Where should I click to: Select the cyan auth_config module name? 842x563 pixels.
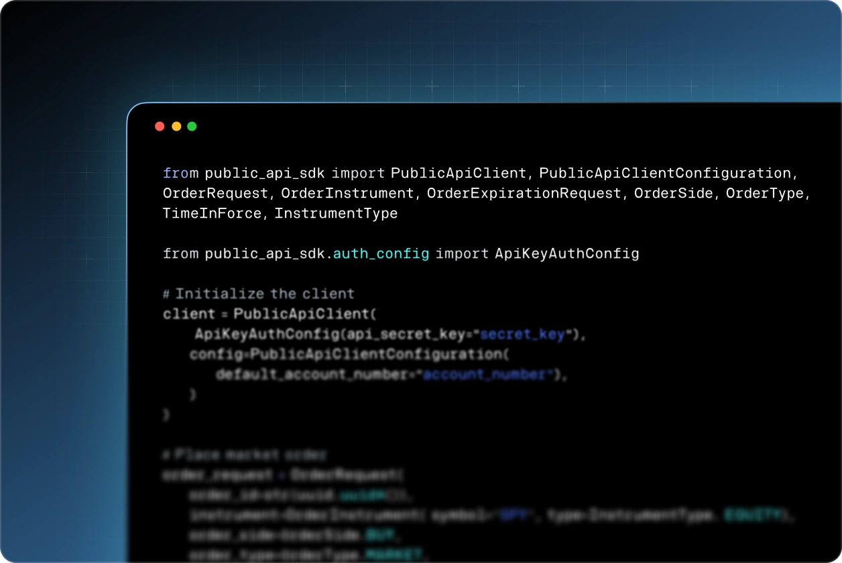pyautogui.click(x=381, y=254)
